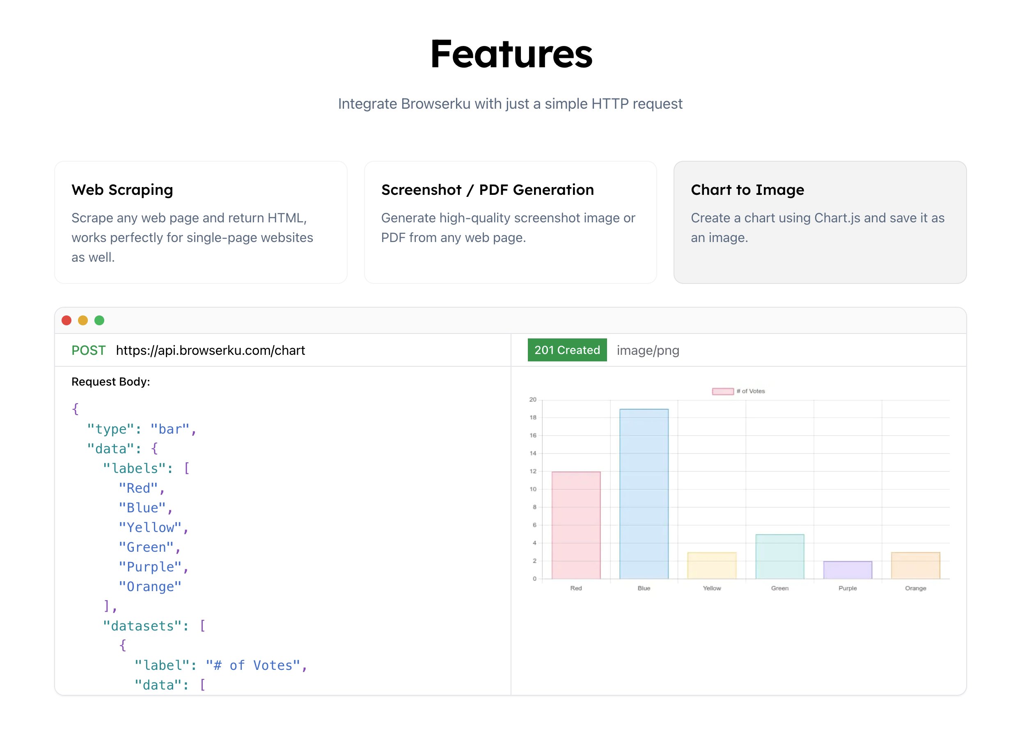The height and width of the screenshot is (740, 1022).
Task: Click the green window dot
Action: click(100, 320)
